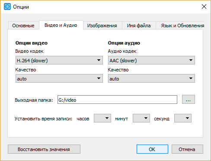This screenshot has width=211, height=161.
Task: Click the Опции аудио heading
Action: (x=124, y=43)
